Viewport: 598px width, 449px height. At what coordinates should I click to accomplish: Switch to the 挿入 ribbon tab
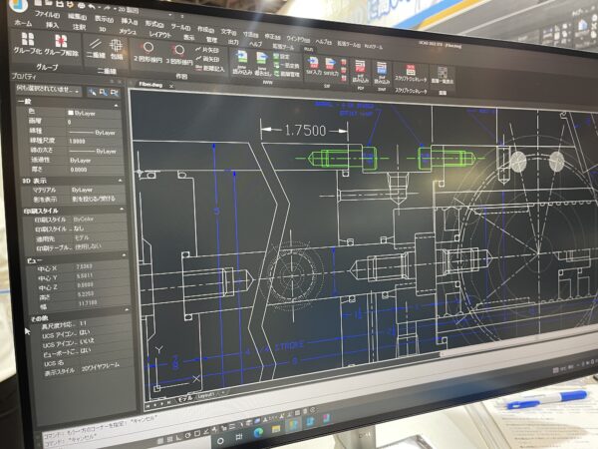[53, 23]
